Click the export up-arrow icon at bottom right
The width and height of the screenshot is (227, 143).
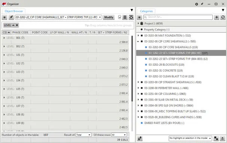[222, 139]
